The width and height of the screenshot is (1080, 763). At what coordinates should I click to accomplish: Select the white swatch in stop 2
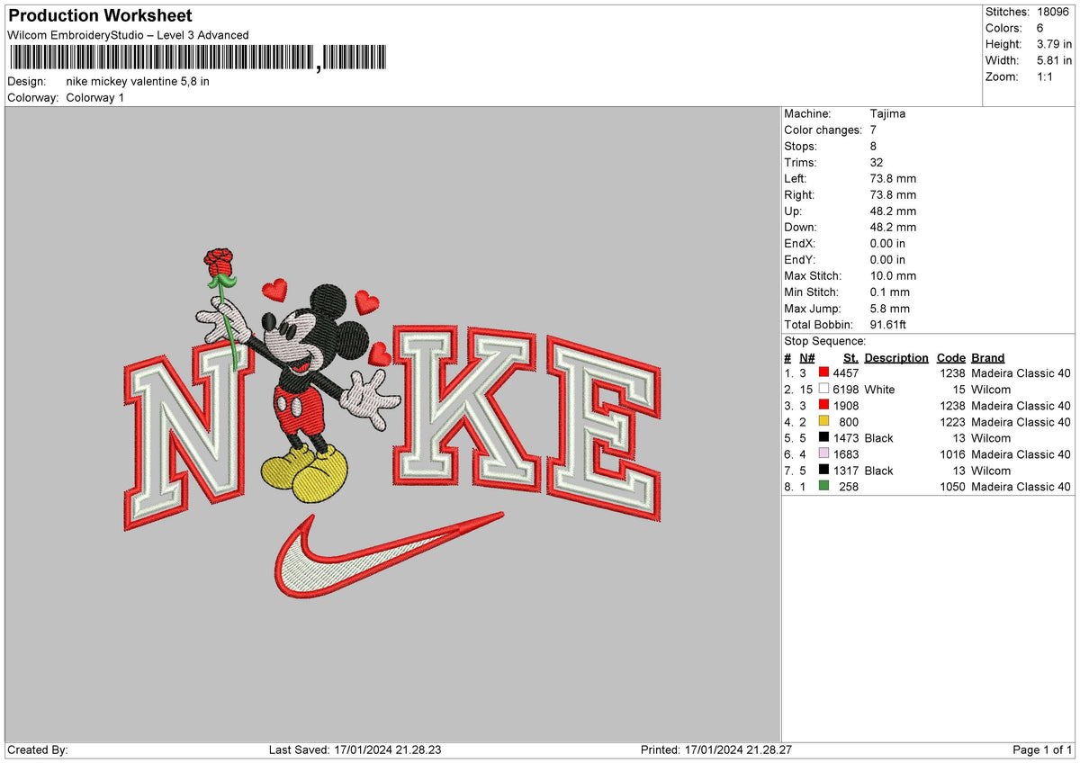[823, 390]
